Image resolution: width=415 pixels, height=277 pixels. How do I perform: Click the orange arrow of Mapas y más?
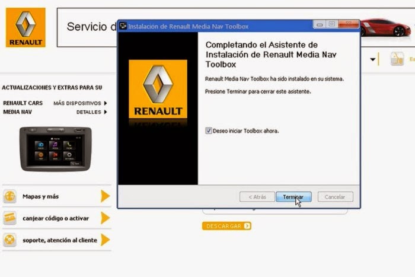pyautogui.click(x=105, y=196)
